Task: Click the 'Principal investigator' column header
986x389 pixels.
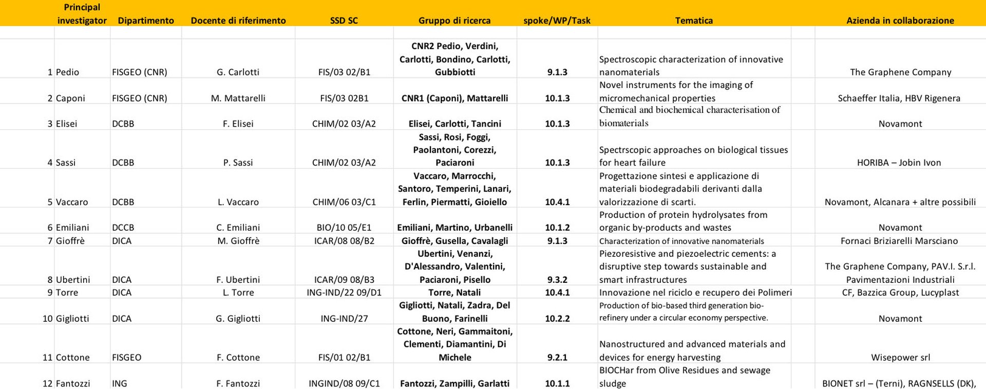Action: [82, 14]
